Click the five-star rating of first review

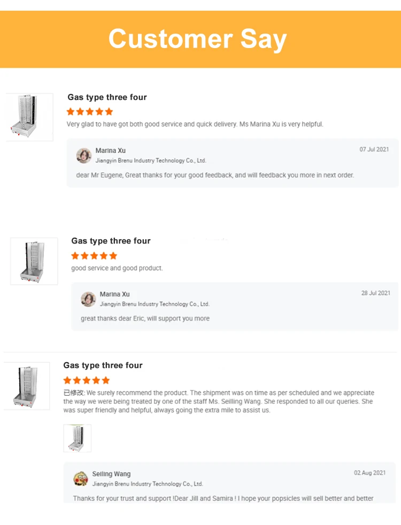click(90, 112)
